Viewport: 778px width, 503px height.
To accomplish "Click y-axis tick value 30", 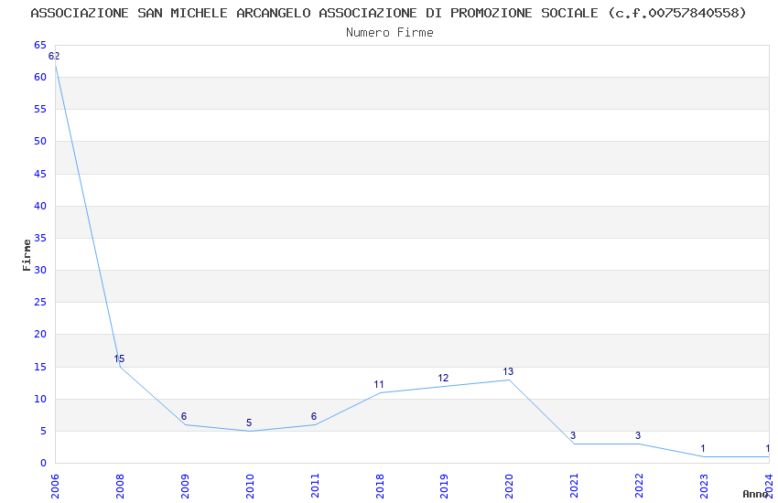I will (40, 270).
